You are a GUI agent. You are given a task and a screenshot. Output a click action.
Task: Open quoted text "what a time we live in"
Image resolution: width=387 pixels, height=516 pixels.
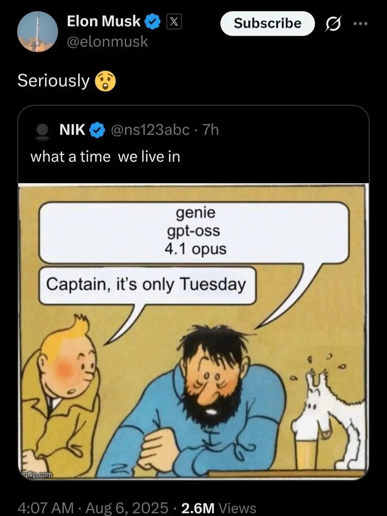105,157
